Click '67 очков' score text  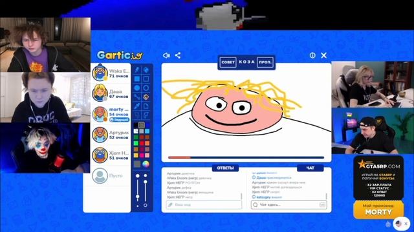click(118, 97)
